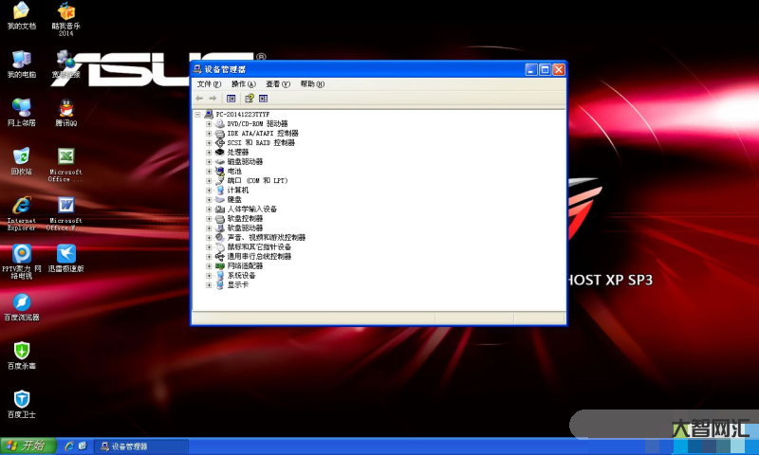The width and height of the screenshot is (759, 455).
Task: Select the 迅雷极速版 desktop icon
Action: (65, 255)
